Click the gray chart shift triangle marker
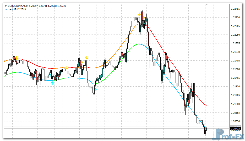The height and width of the screenshot is (141, 245). 206,4
